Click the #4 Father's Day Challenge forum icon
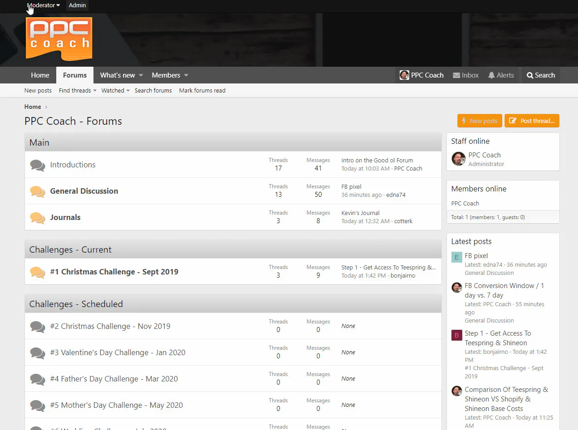Viewport: 578px width, 430px height. coord(38,379)
